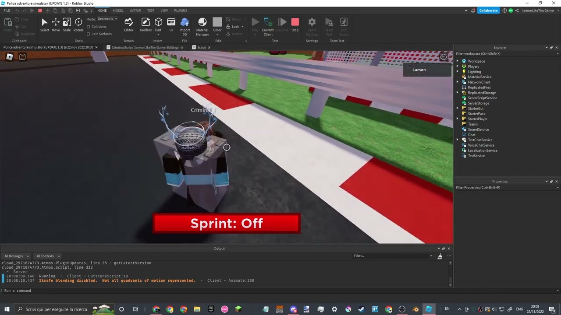Expand the Workspace tree node
The width and height of the screenshot is (561, 315).
pyautogui.click(x=458, y=61)
